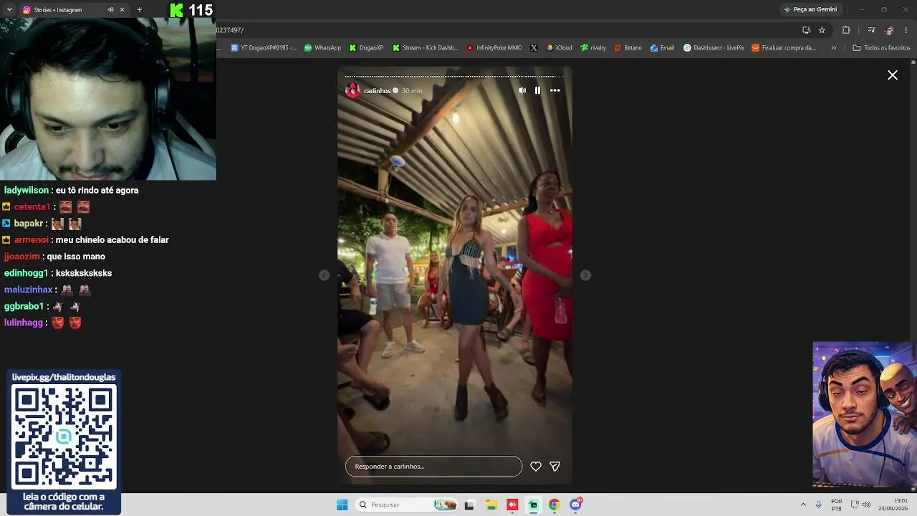
Task: Click the edinhogg1 chat username
Action: (x=27, y=273)
